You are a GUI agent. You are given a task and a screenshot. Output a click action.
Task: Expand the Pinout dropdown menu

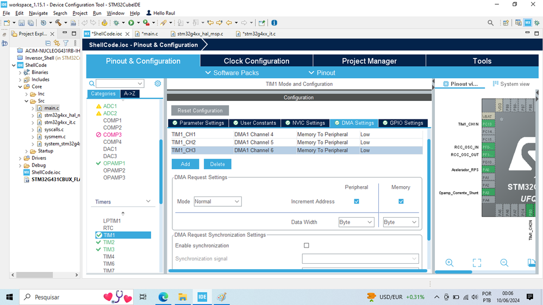point(322,73)
